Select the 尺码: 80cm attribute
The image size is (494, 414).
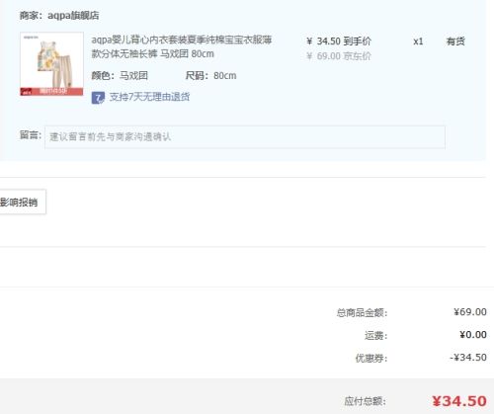(x=210, y=76)
